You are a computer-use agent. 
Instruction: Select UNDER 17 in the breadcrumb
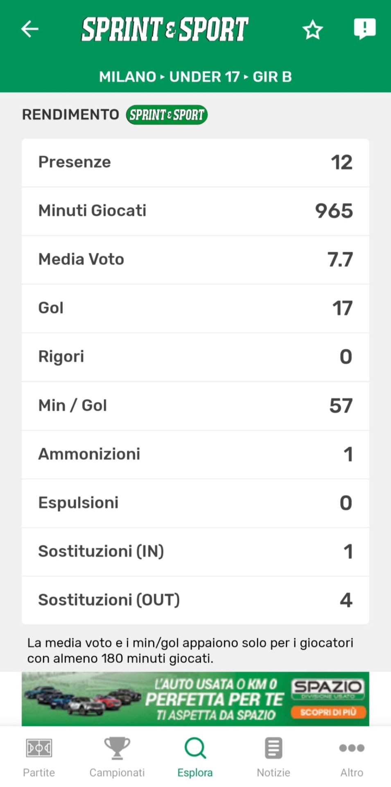204,77
